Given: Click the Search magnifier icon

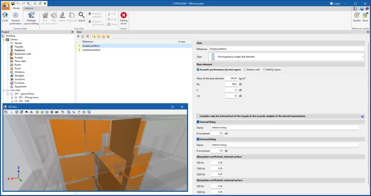Looking at the screenshot, I should click(82, 17).
